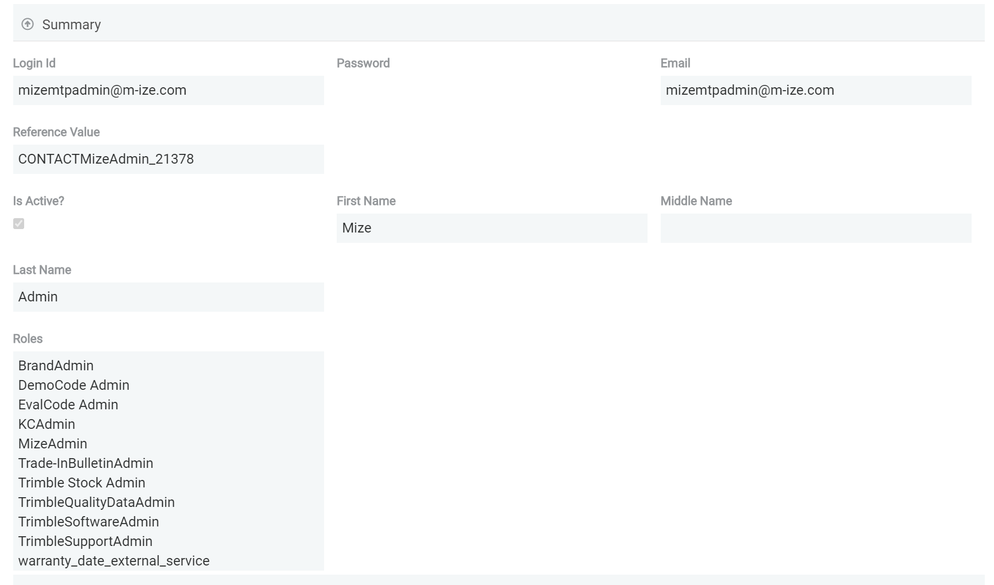Select DemoCode Admin role
The width and height of the screenshot is (994, 585).
[74, 385]
